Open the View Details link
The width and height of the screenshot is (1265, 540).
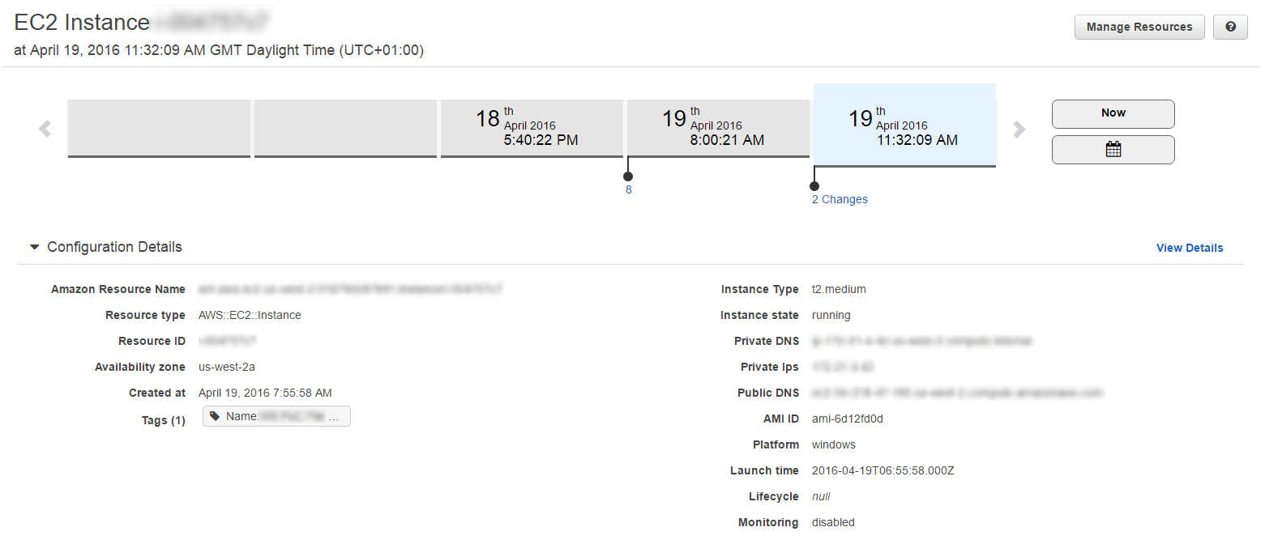click(x=1190, y=248)
